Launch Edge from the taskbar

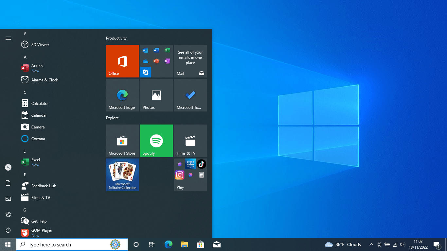[168, 244]
